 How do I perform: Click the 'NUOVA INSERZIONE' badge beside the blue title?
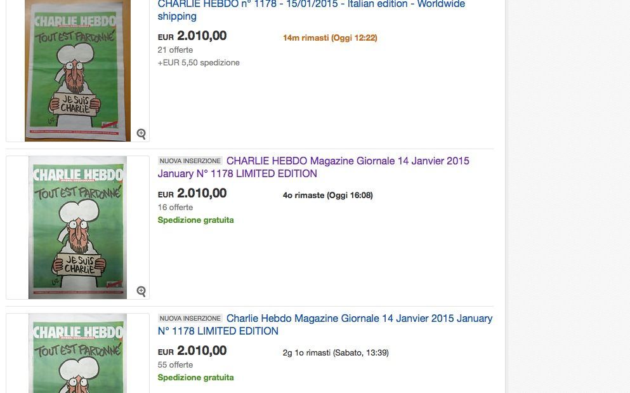190,319
